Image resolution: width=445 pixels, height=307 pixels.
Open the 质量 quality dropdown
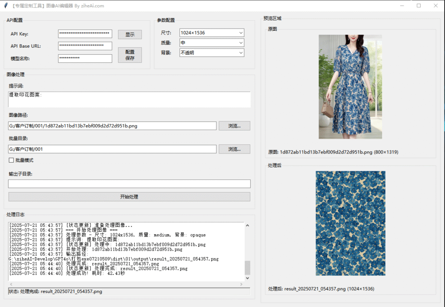pos(212,43)
